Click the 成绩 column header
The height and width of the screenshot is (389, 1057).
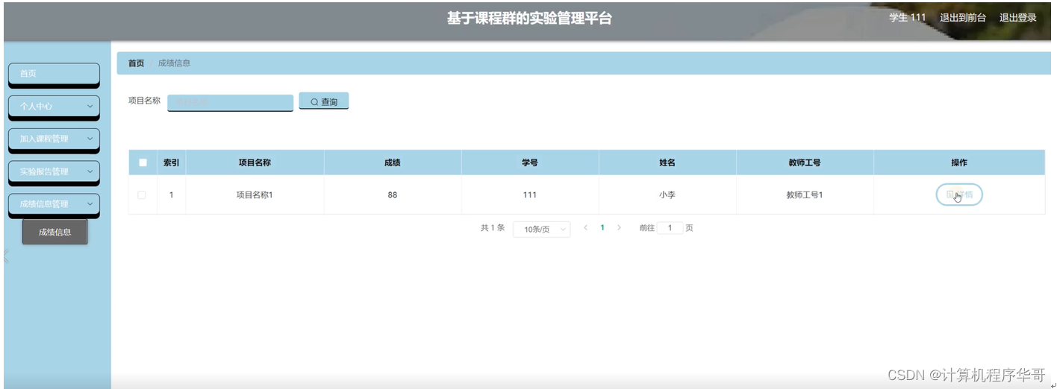(393, 162)
